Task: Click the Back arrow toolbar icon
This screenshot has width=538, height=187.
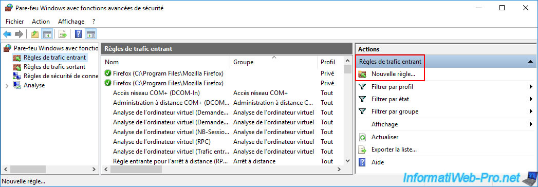Action: 7,34
